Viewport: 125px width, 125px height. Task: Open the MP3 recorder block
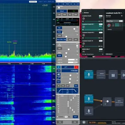[x=119, y=102]
